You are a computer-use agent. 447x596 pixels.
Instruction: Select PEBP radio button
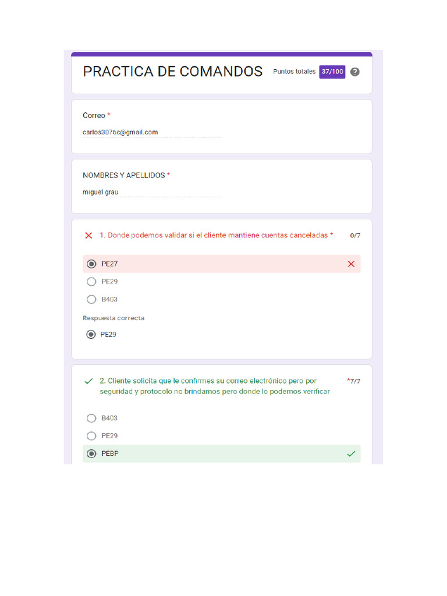[x=91, y=454]
